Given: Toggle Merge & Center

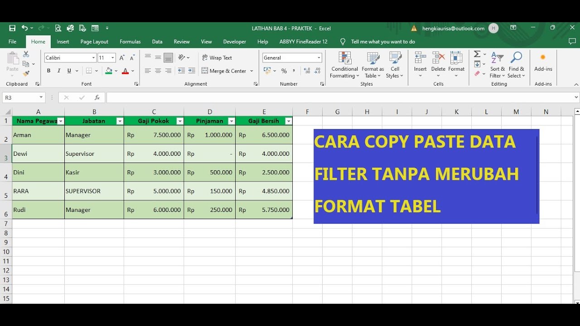Looking at the screenshot, I should pyautogui.click(x=224, y=71).
